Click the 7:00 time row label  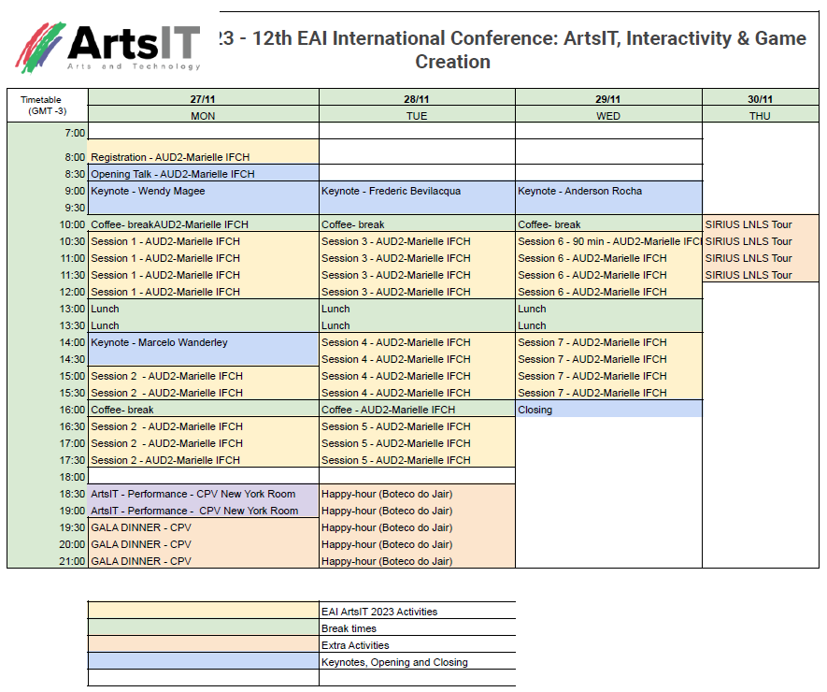[73, 133]
